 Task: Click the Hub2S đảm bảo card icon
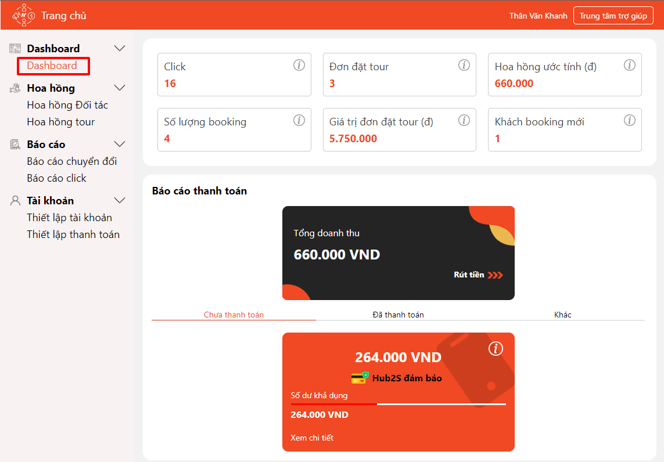click(x=360, y=378)
